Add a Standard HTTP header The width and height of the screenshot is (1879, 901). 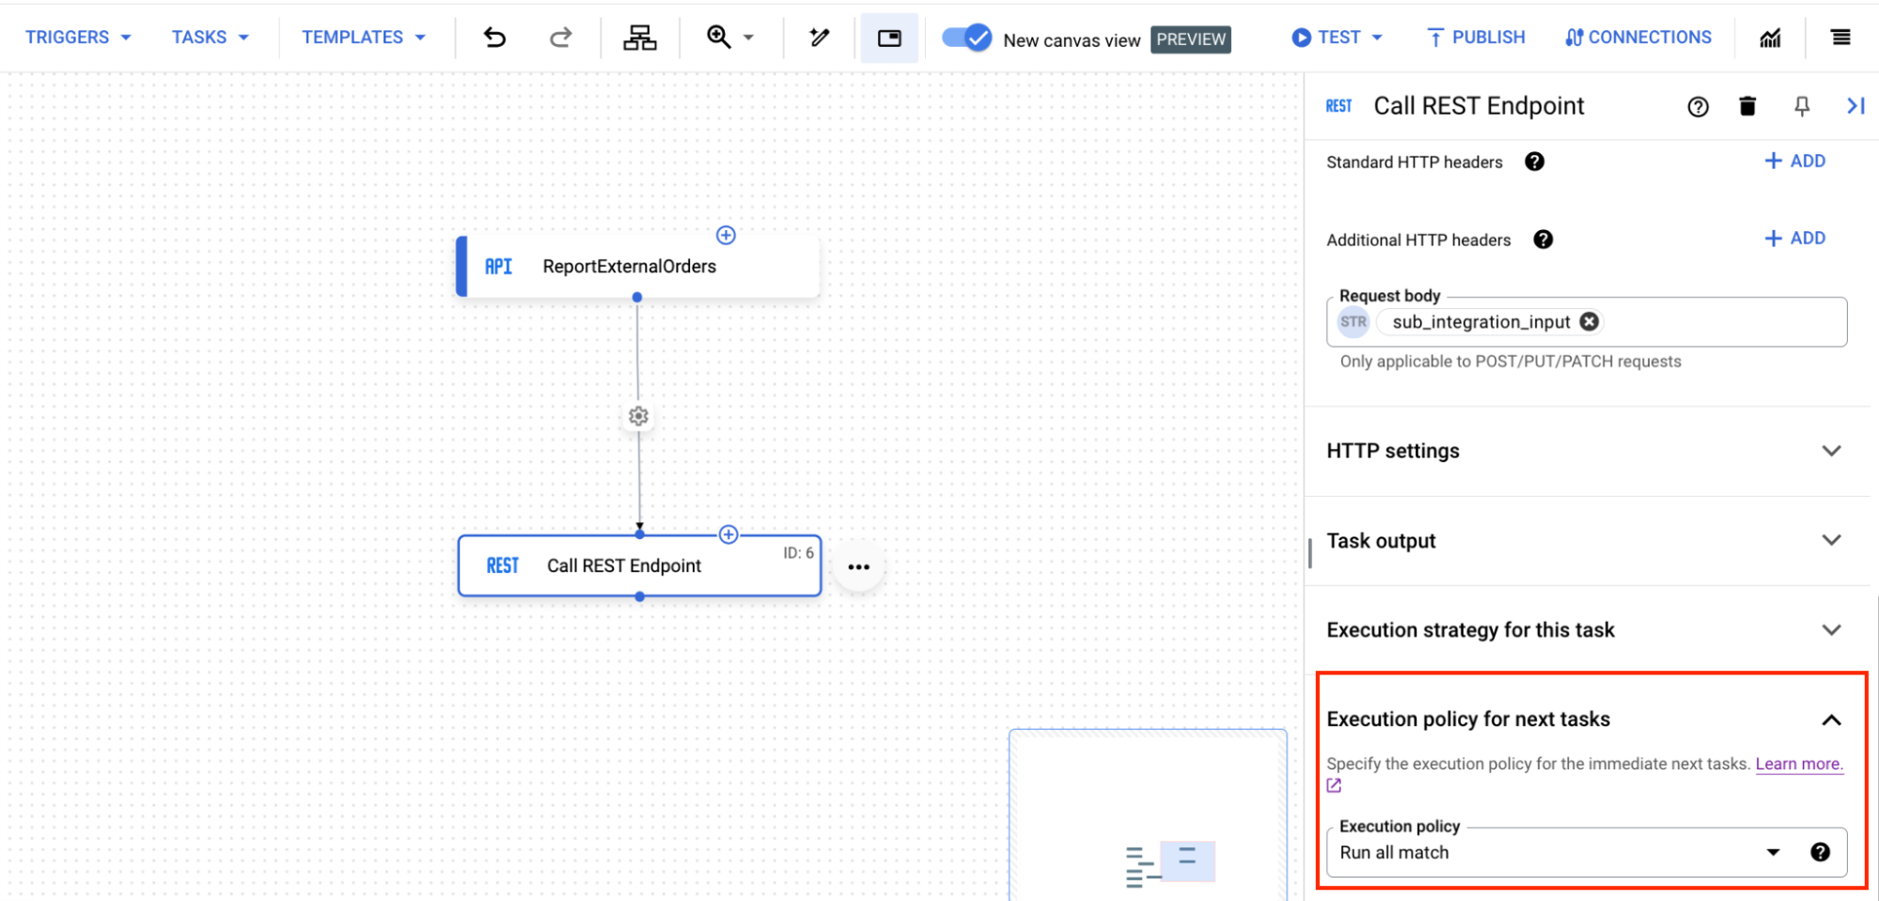(x=1794, y=161)
